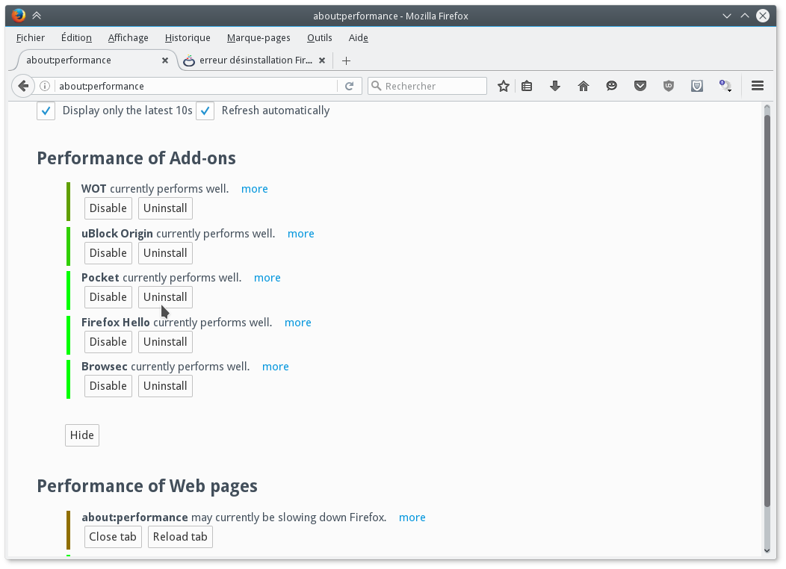Bookmark this page with the star icon

(x=504, y=86)
